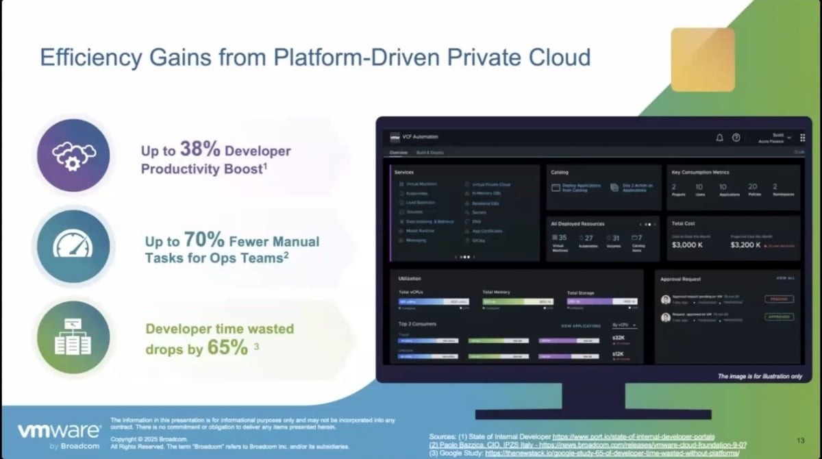Click the Data Indexing & Retrieval service entry
Image resolution: width=822 pixels, height=459 pixels.
430,222
